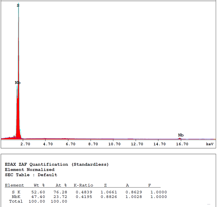Click the S peak label at spectrum top

click(18, 5)
